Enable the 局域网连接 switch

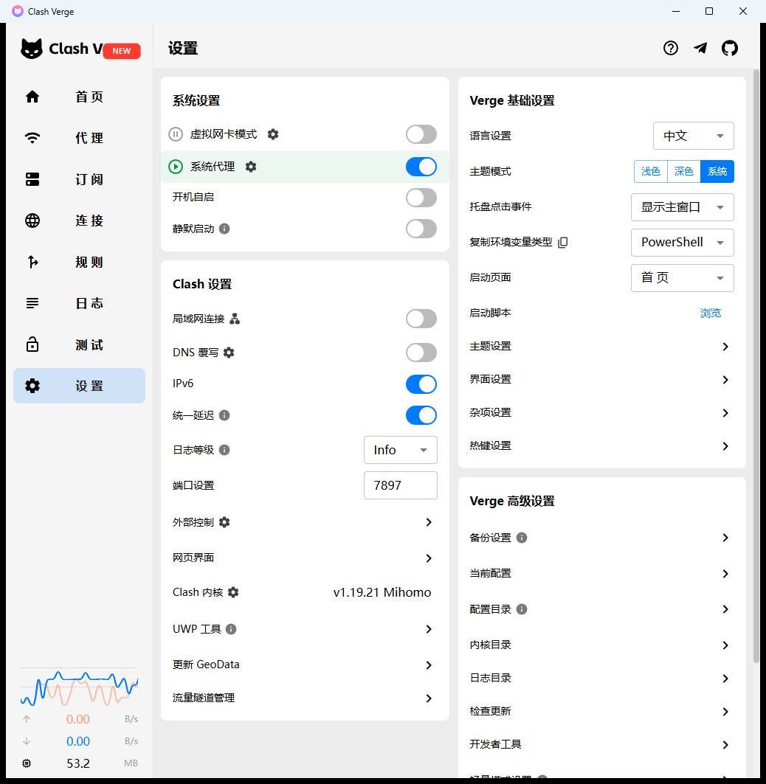(421, 319)
